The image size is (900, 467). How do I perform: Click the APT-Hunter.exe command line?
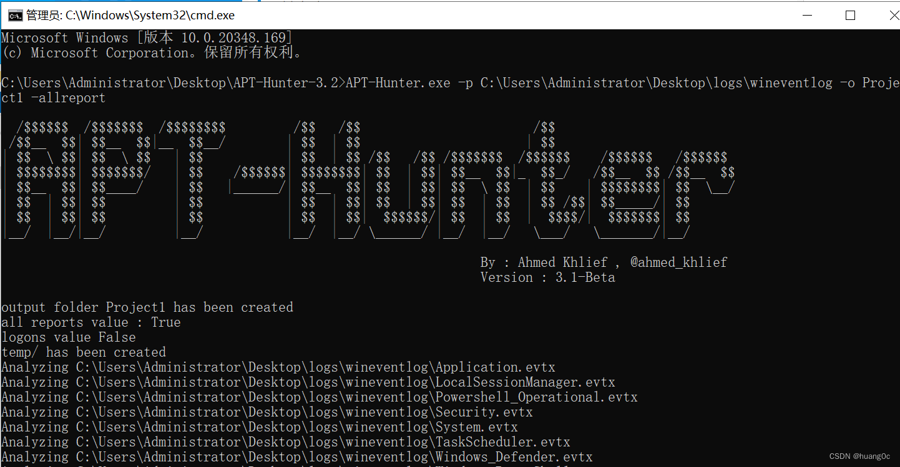[x=450, y=83]
